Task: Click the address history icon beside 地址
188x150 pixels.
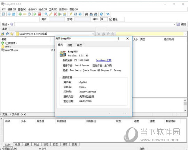Action: point(11,24)
